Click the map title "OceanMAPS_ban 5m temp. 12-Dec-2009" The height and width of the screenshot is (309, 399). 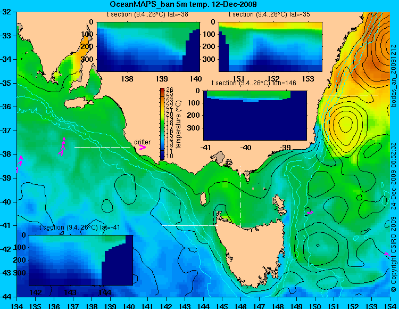coord(183,4)
